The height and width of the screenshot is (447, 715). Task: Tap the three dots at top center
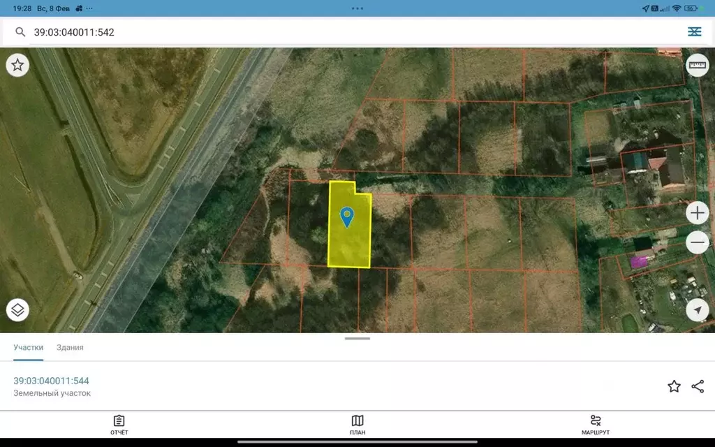click(x=357, y=8)
